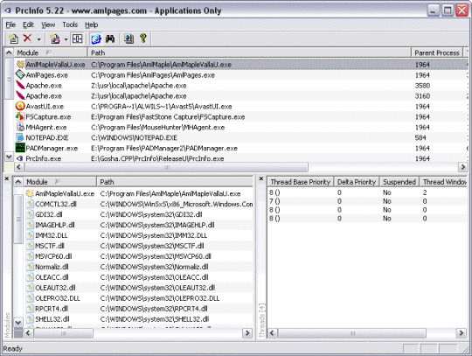Sort modules pane by Module column header
This screenshot has width=472, height=356.
point(60,182)
